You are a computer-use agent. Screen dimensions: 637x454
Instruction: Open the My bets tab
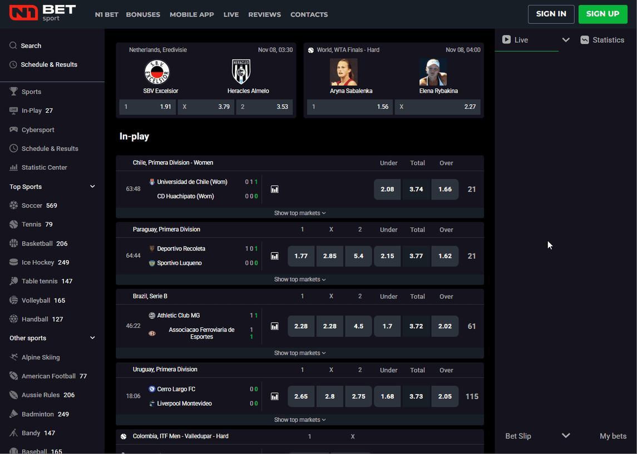coord(613,436)
